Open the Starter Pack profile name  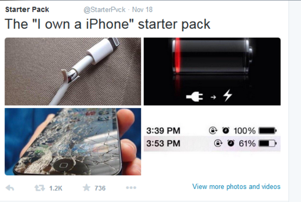(x=27, y=10)
